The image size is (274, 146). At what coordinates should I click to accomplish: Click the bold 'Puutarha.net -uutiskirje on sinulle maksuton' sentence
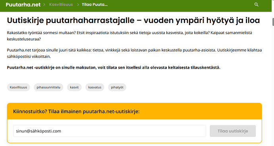pos(114,67)
